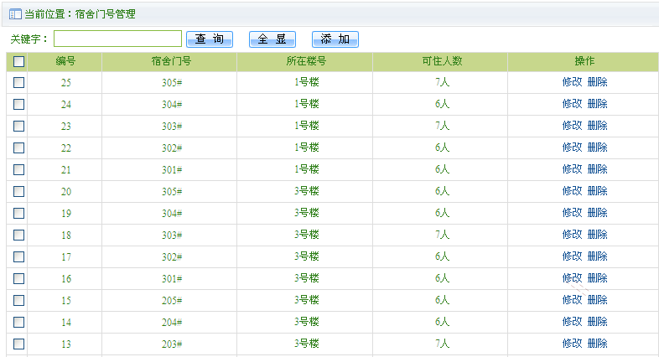Edit row 18 with 修改
The width and height of the screenshot is (659, 357).
(x=572, y=235)
